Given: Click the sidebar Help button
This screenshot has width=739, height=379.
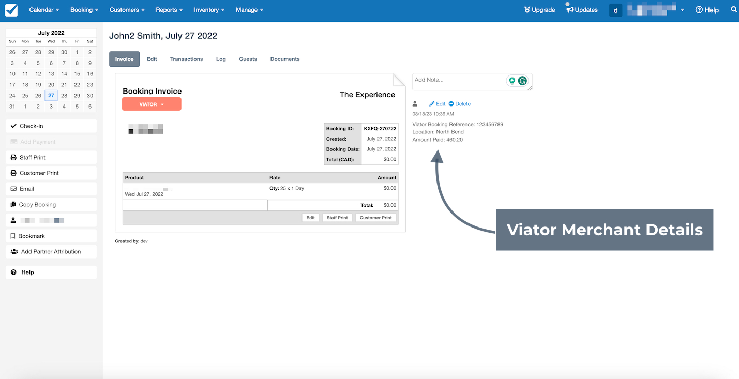Looking at the screenshot, I should pyautogui.click(x=51, y=272).
